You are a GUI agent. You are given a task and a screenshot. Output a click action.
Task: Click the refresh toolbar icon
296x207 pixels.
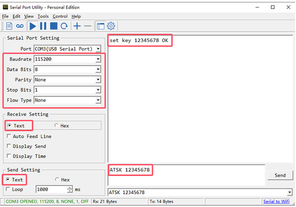(64, 26)
